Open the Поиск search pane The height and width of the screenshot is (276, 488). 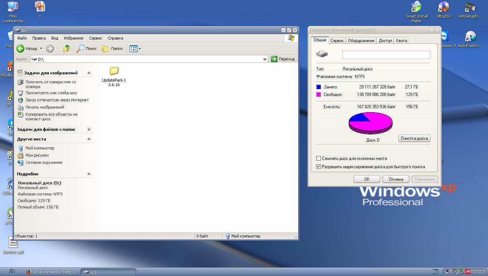point(86,49)
